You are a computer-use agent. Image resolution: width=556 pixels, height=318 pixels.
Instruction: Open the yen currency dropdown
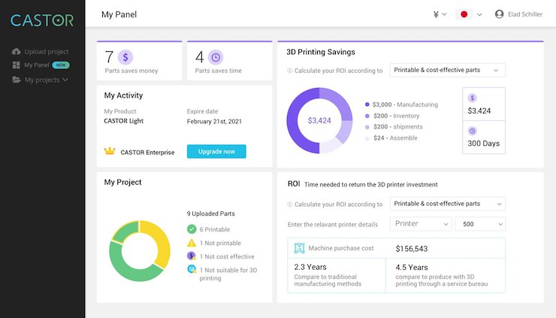(440, 14)
